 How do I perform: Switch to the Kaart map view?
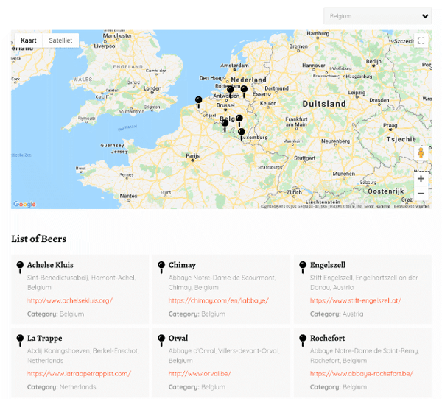[29, 40]
